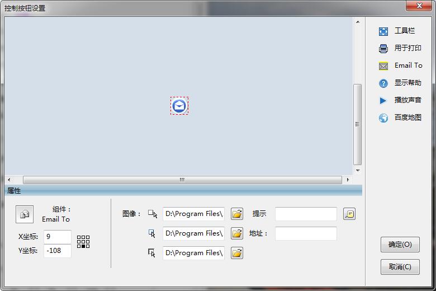Image resolution: width=436 pixels, height=291 pixels.
Task: Pick the Email To envelope icon in sidebar
Action: 383,66
